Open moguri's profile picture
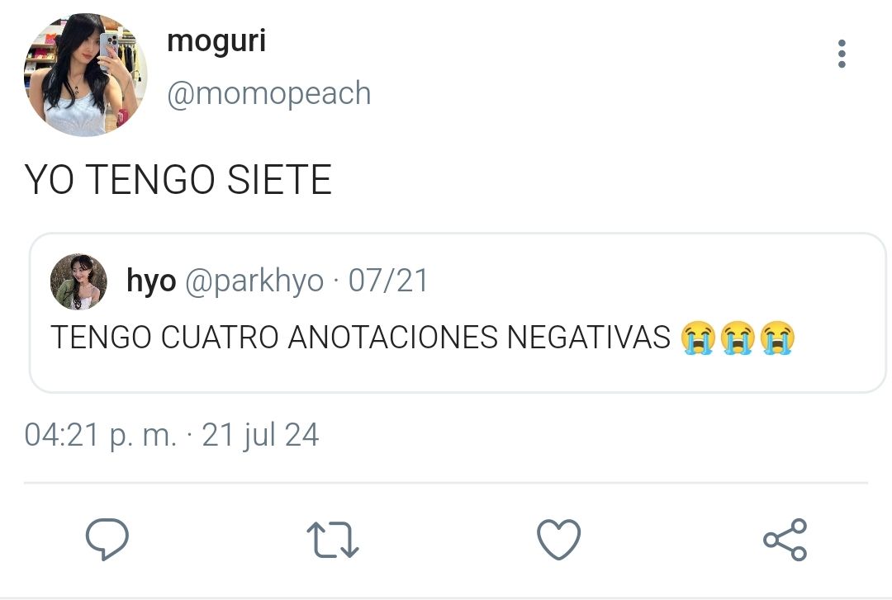This screenshot has width=892, height=600. 85,75
